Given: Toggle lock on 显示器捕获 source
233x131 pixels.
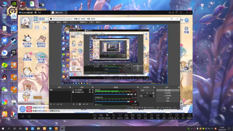Looking at the screenshot, I should click(x=92, y=90).
